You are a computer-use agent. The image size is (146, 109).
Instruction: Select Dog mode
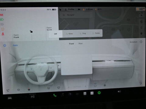point(83,33)
